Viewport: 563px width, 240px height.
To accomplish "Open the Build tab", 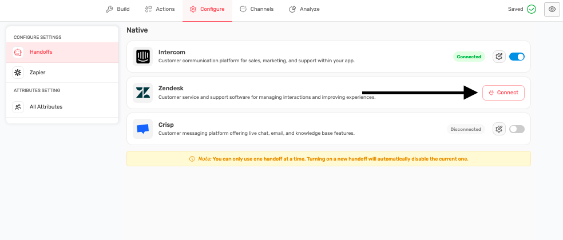I will (117, 9).
